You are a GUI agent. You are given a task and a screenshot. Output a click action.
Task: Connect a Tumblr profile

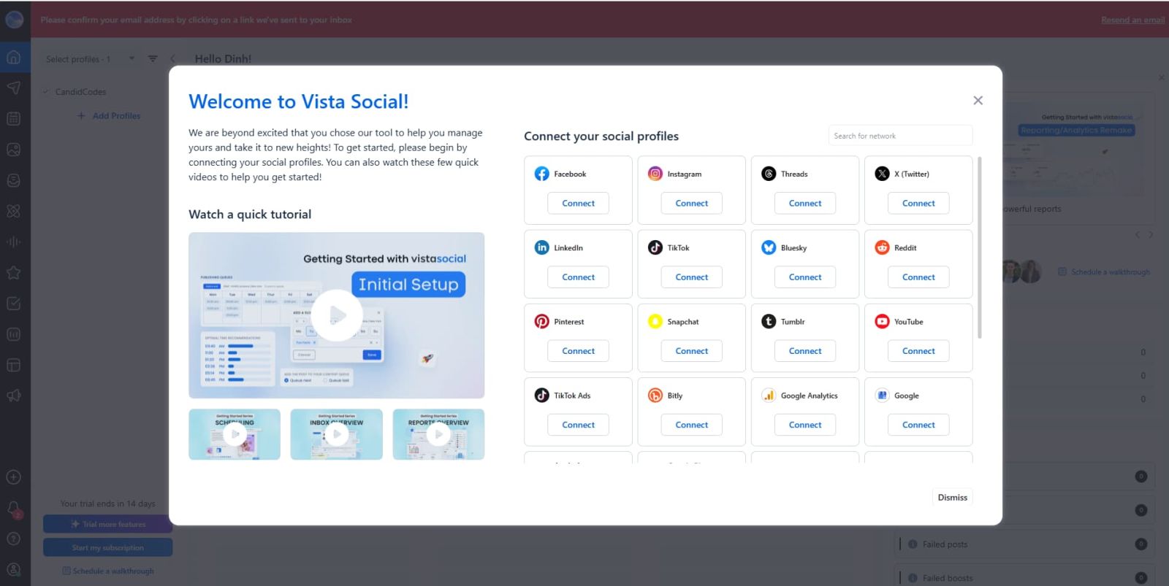pyautogui.click(x=805, y=351)
